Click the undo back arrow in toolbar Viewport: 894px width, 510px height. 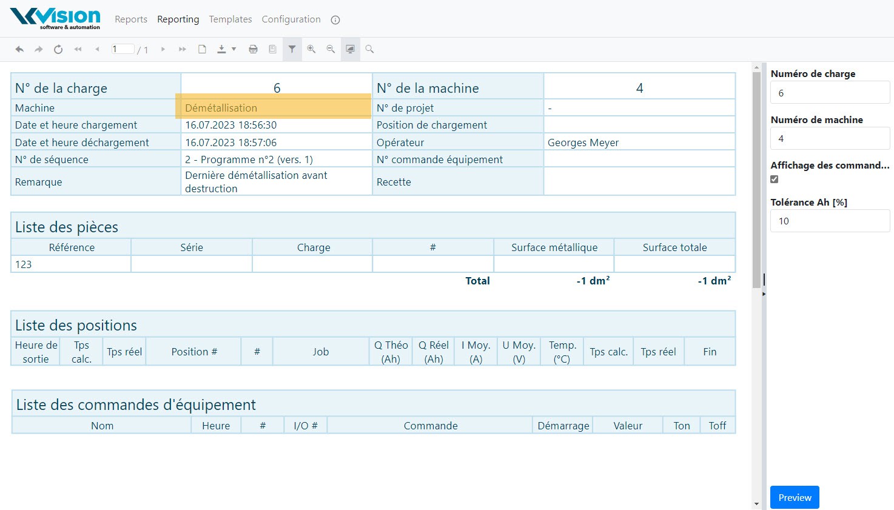[x=19, y=50]
